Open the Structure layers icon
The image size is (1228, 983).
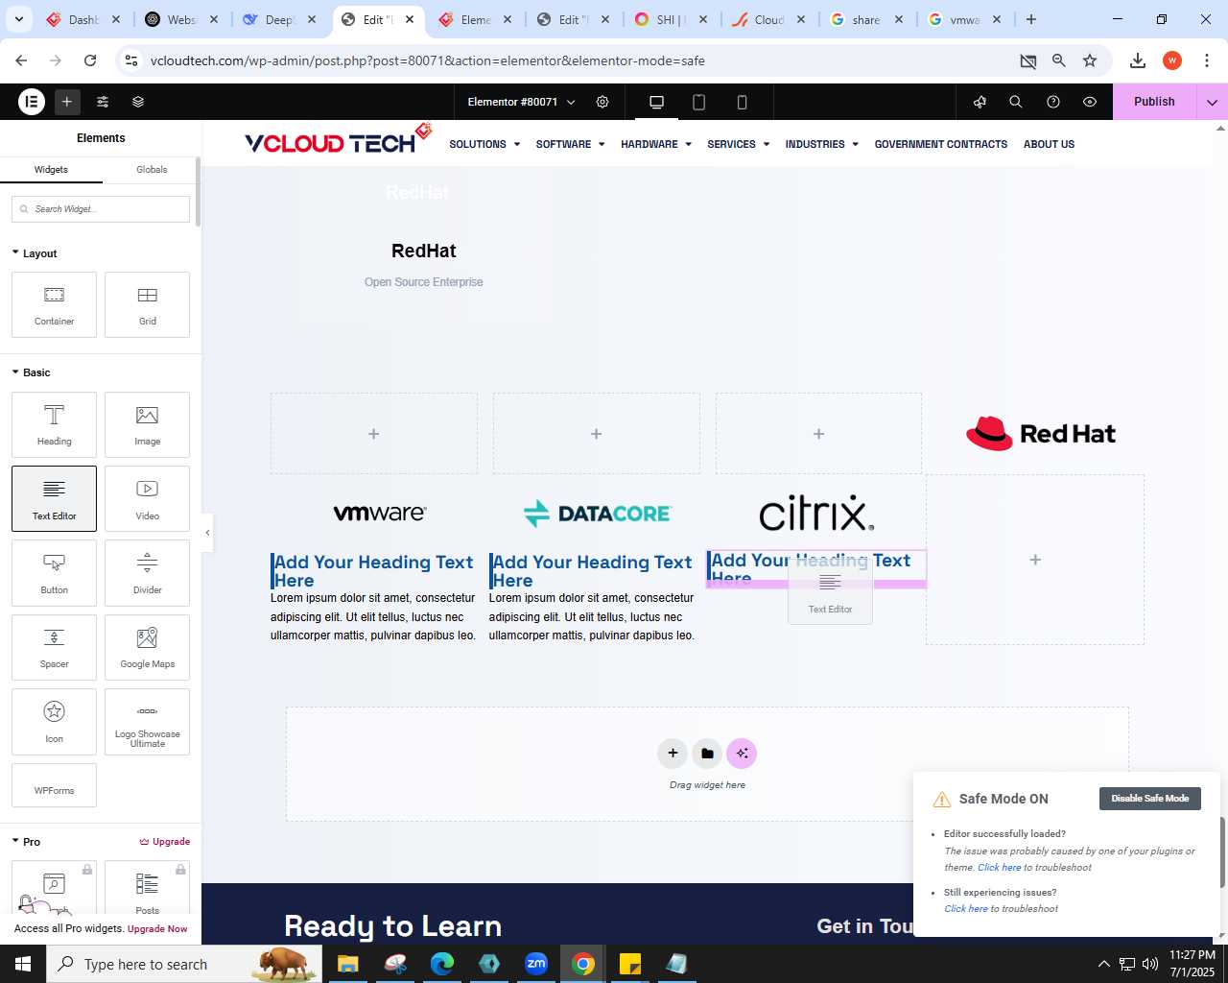138,101
